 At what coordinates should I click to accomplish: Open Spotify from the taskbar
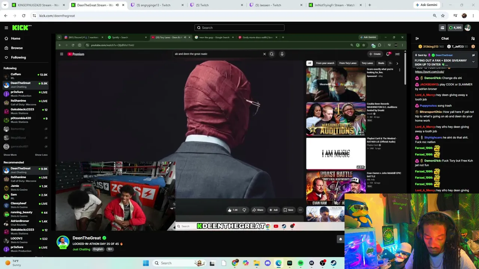click(300, 263)
